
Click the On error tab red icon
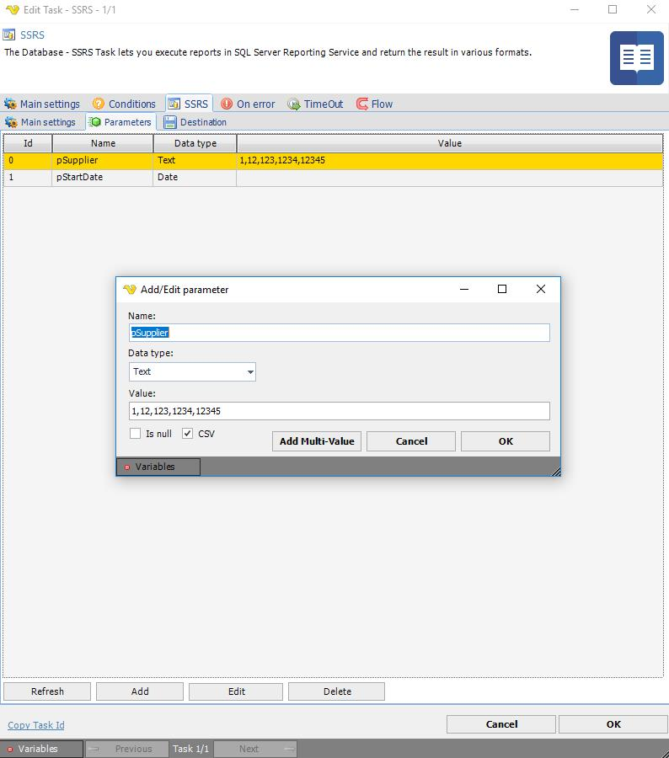(x=227, y=104)
